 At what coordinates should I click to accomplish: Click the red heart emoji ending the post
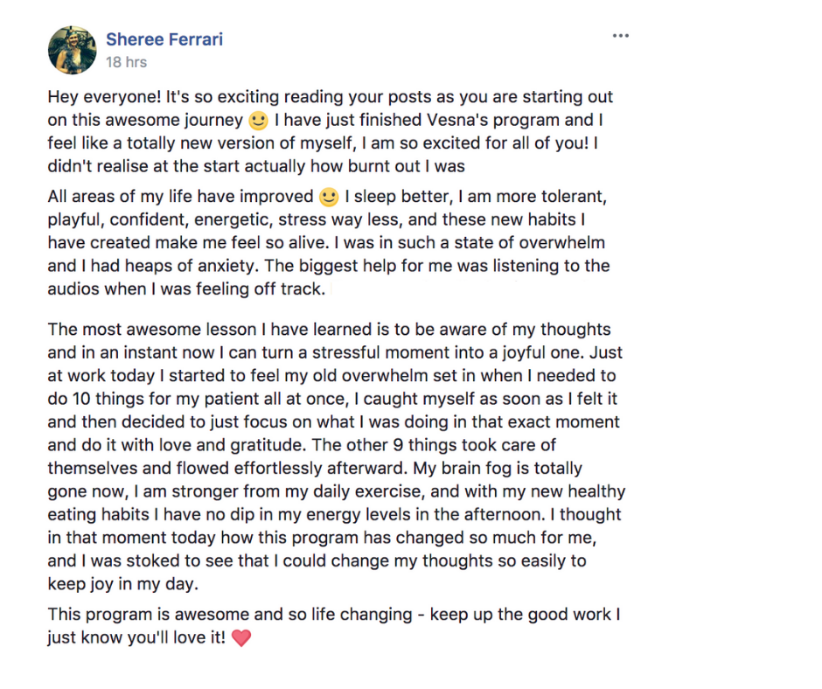(241, 638)
